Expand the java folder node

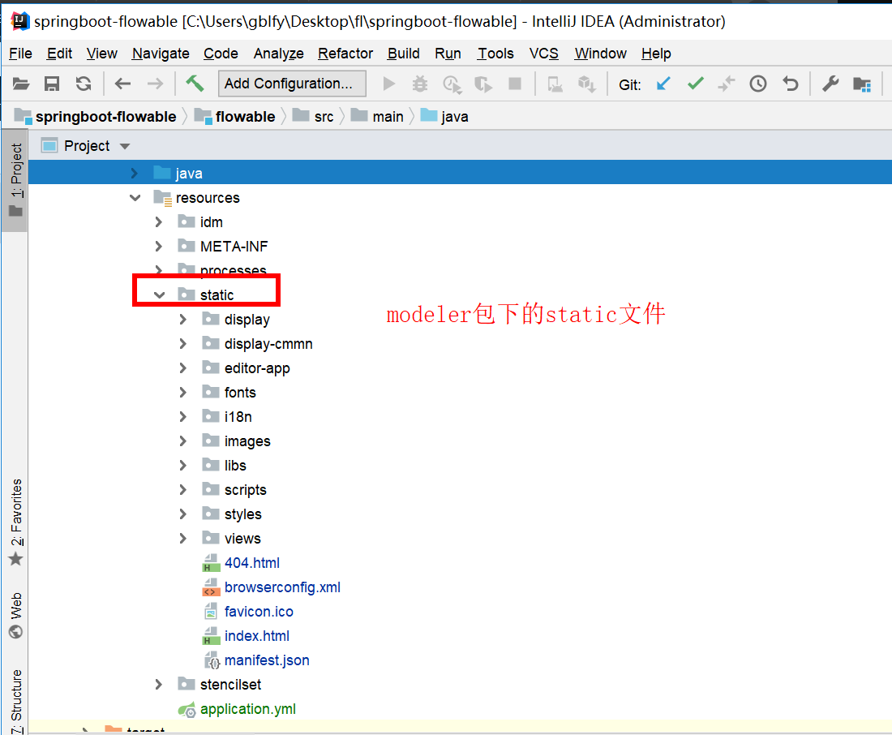click(x=134, y=173)
